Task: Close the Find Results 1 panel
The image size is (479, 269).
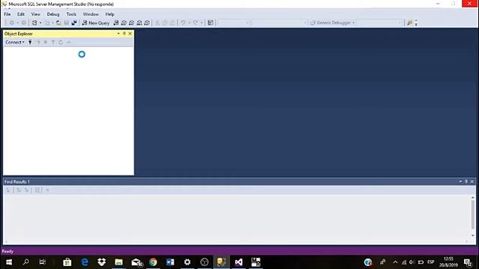Action: click(x=472, y=182)
